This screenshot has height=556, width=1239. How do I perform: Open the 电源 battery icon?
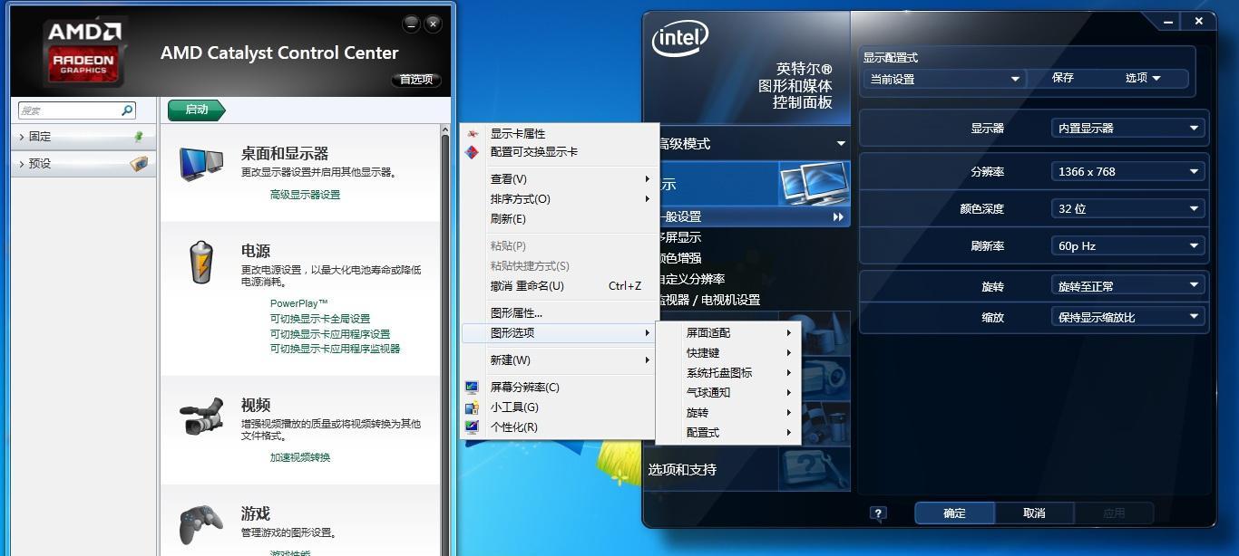click(200, 263)
